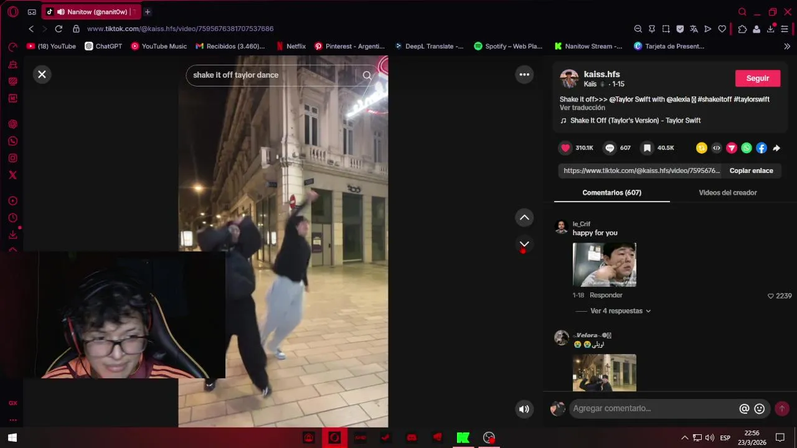Open the ChatGPT bookmark
The height and width of the screenshot is (448, 797).
click(x=103, y=46)
